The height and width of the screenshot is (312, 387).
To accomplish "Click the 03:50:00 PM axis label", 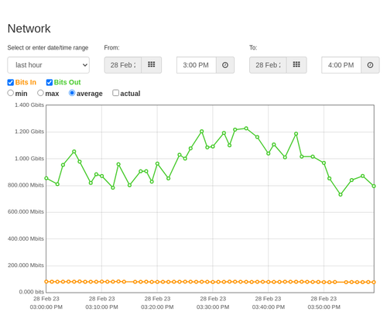I will click(x=324, y=307).
